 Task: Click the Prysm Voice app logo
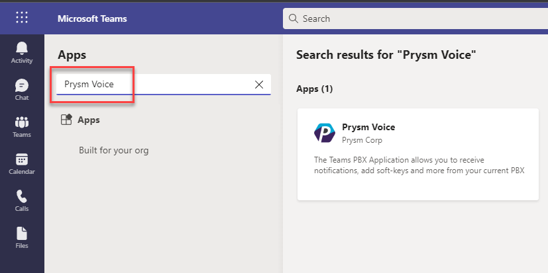click(324, 133)
